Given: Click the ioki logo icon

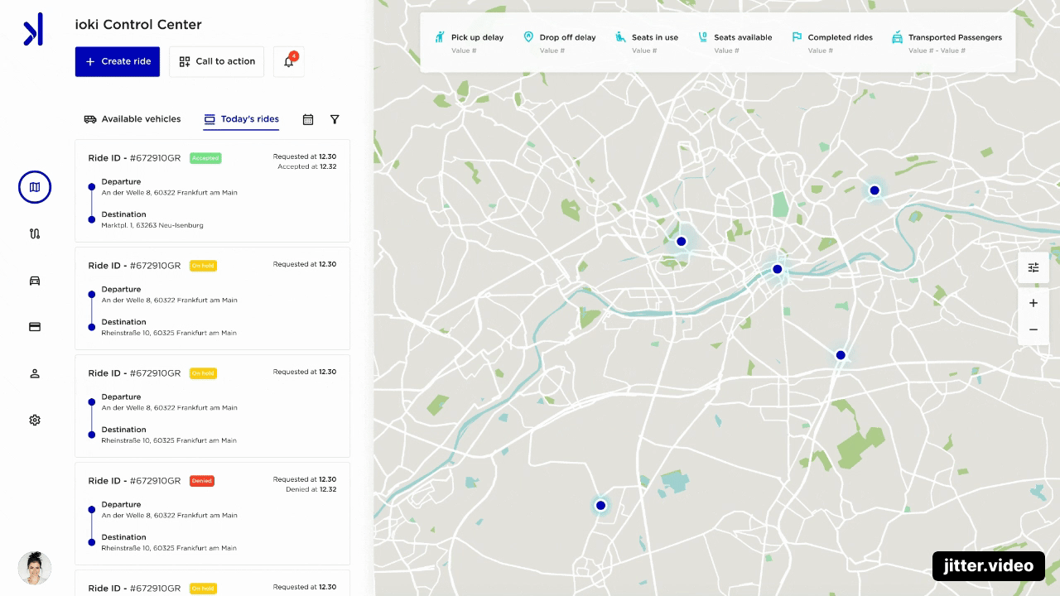Looking at the screenshot, I should click(33, 30).
